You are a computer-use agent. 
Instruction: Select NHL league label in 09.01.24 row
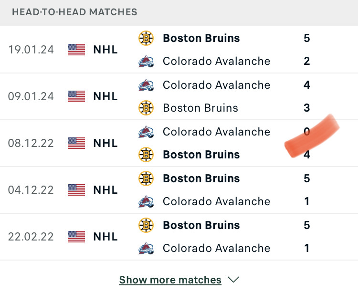(105, 96)
